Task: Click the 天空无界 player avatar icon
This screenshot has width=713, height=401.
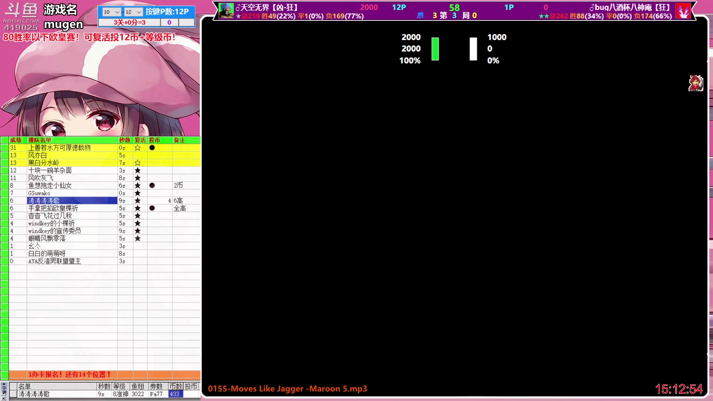Action: 226,10
